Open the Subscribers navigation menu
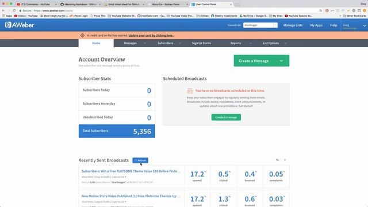The height and width of the screenshot is (207, 368). coord(166,43)
